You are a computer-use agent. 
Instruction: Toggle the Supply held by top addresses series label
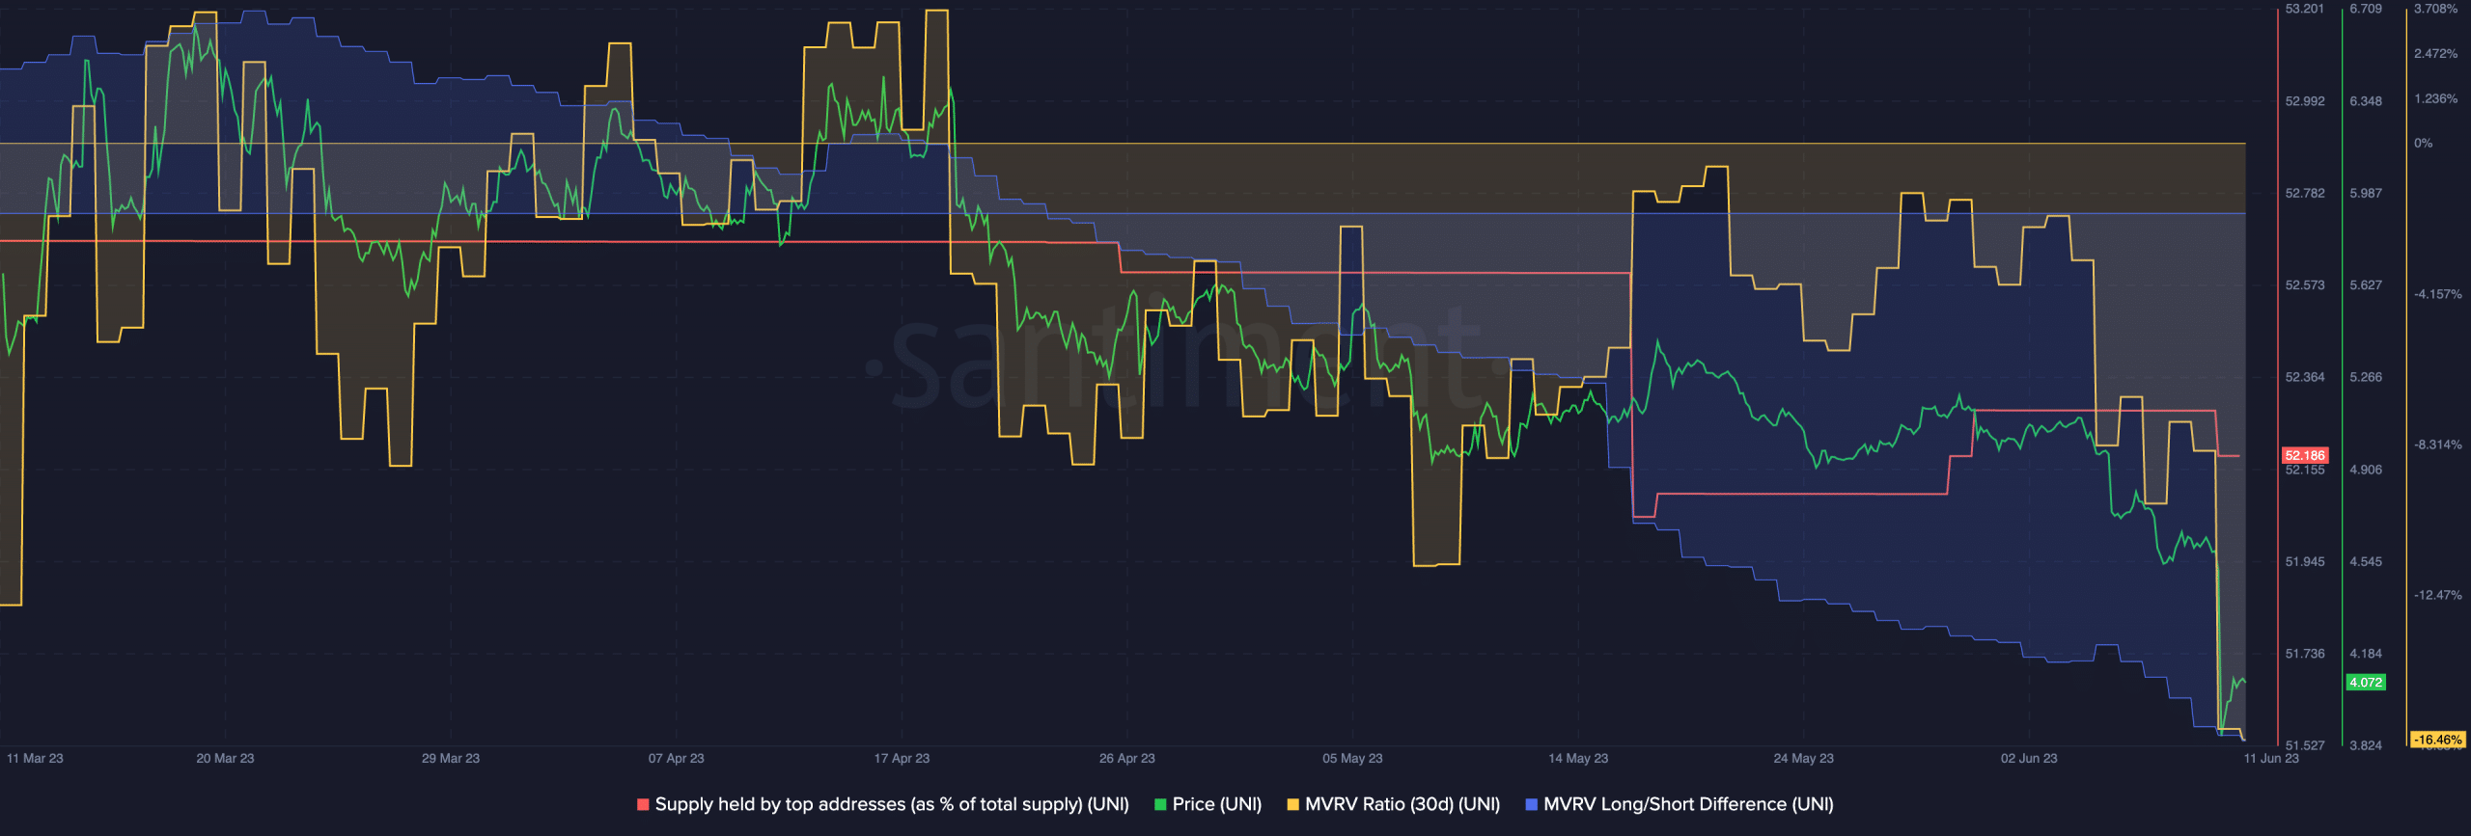coord(892,804)
